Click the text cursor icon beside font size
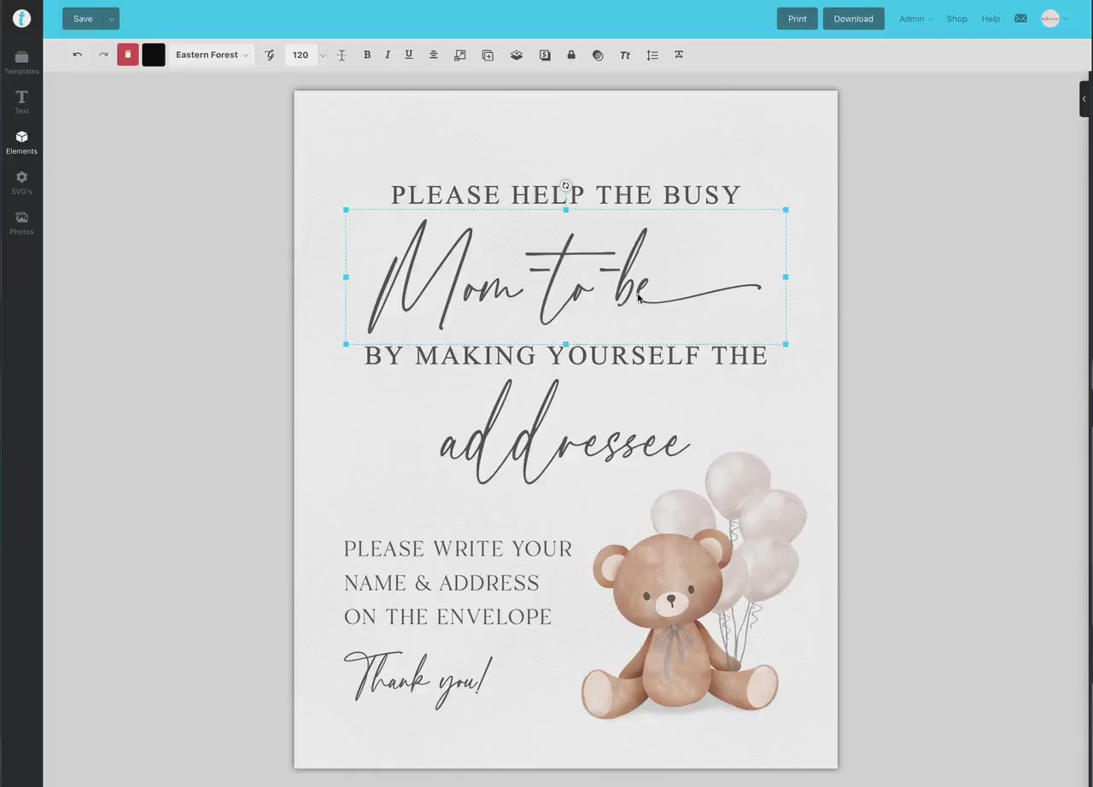Image resolution: width=1093 pixels, height=787 pixels. (342, 55)
